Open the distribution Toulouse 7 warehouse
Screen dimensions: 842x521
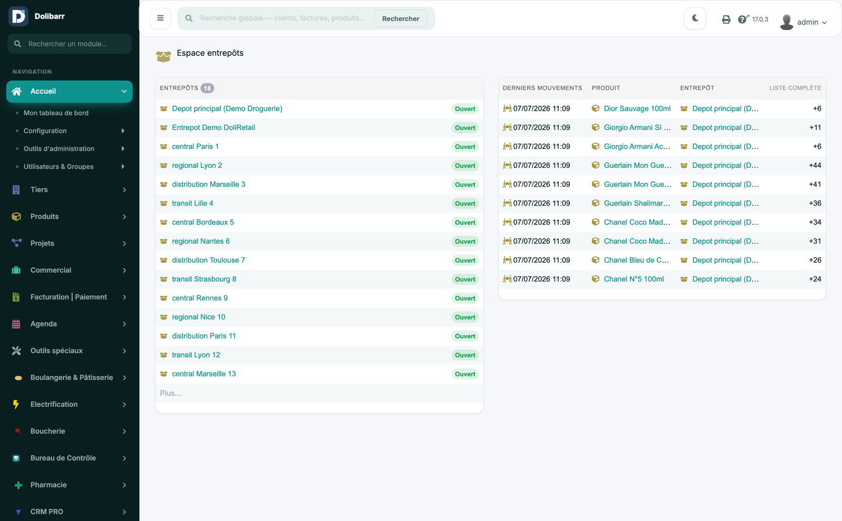click(x=209, y=260)
